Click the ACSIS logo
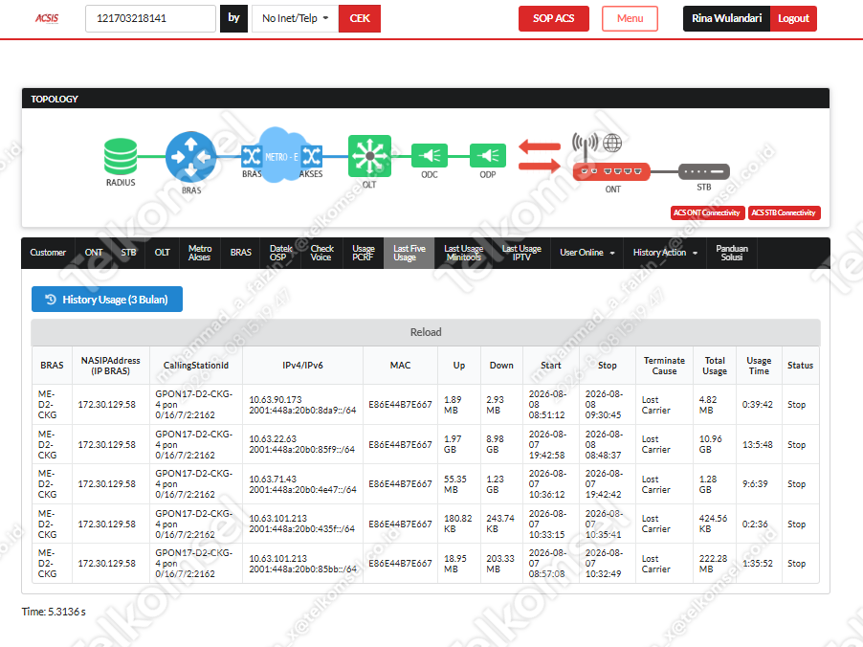This screenshot has height=647, width=863. click(47, 19)
